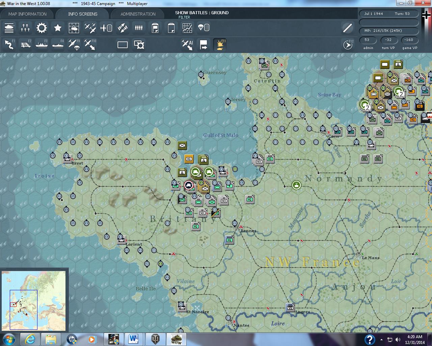Open Internet Explorer from taskbar
432x346 pixels.
[30, 339]
